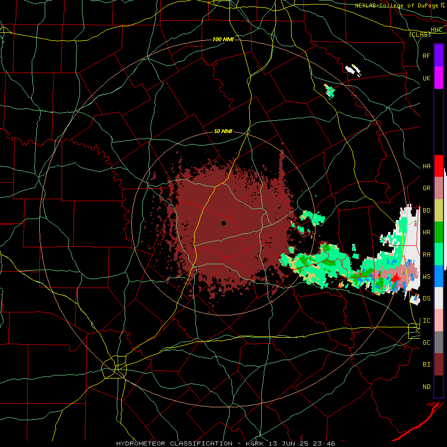Click the BD legend label
Screen dimensions: 447x447
tap(426, 211)
